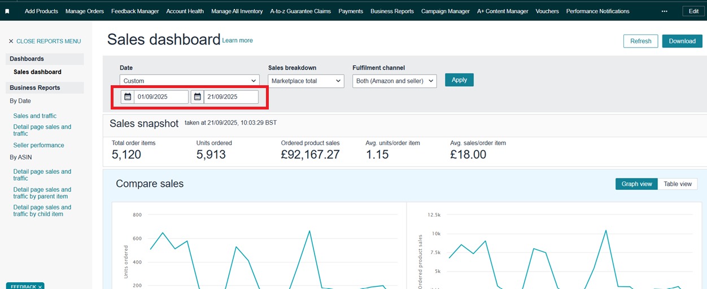This screenshot has height=289, width=707.
Task: Click the end date calendar icon
Action: tap(197, 97)
